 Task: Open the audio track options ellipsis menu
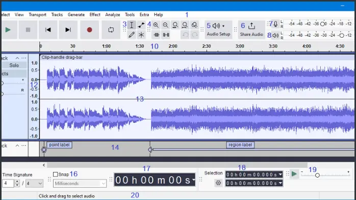click(x=23, y=58)
